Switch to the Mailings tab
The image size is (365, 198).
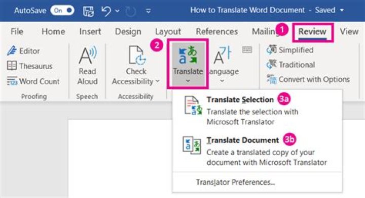[265, 31]
